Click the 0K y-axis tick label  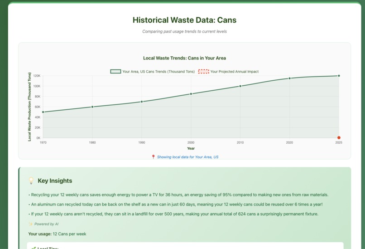38,138
